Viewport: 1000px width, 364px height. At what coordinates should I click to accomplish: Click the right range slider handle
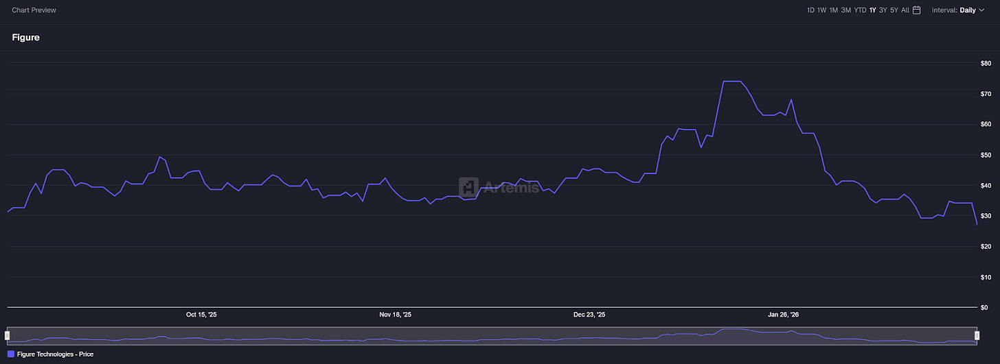pyautogui.click(x=977, y=335)
